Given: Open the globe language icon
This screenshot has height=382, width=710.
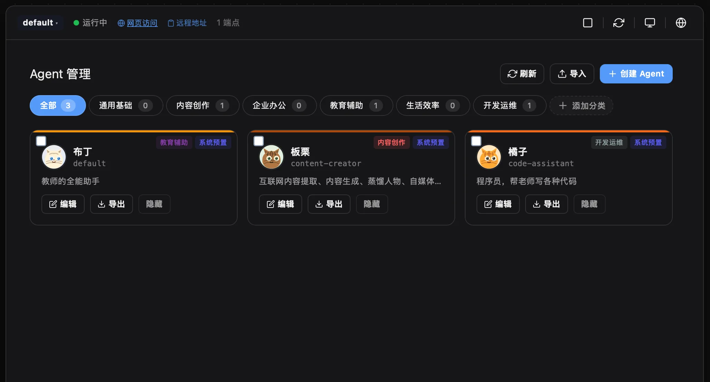Looking at the screenshot, I should (x=681, y=23).
